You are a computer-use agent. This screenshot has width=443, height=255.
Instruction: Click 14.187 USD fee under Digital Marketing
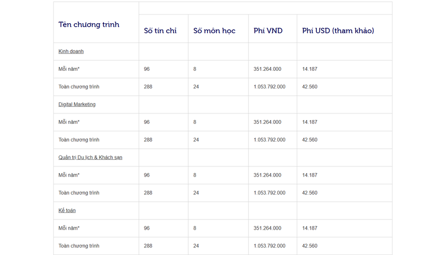point(310,122)
